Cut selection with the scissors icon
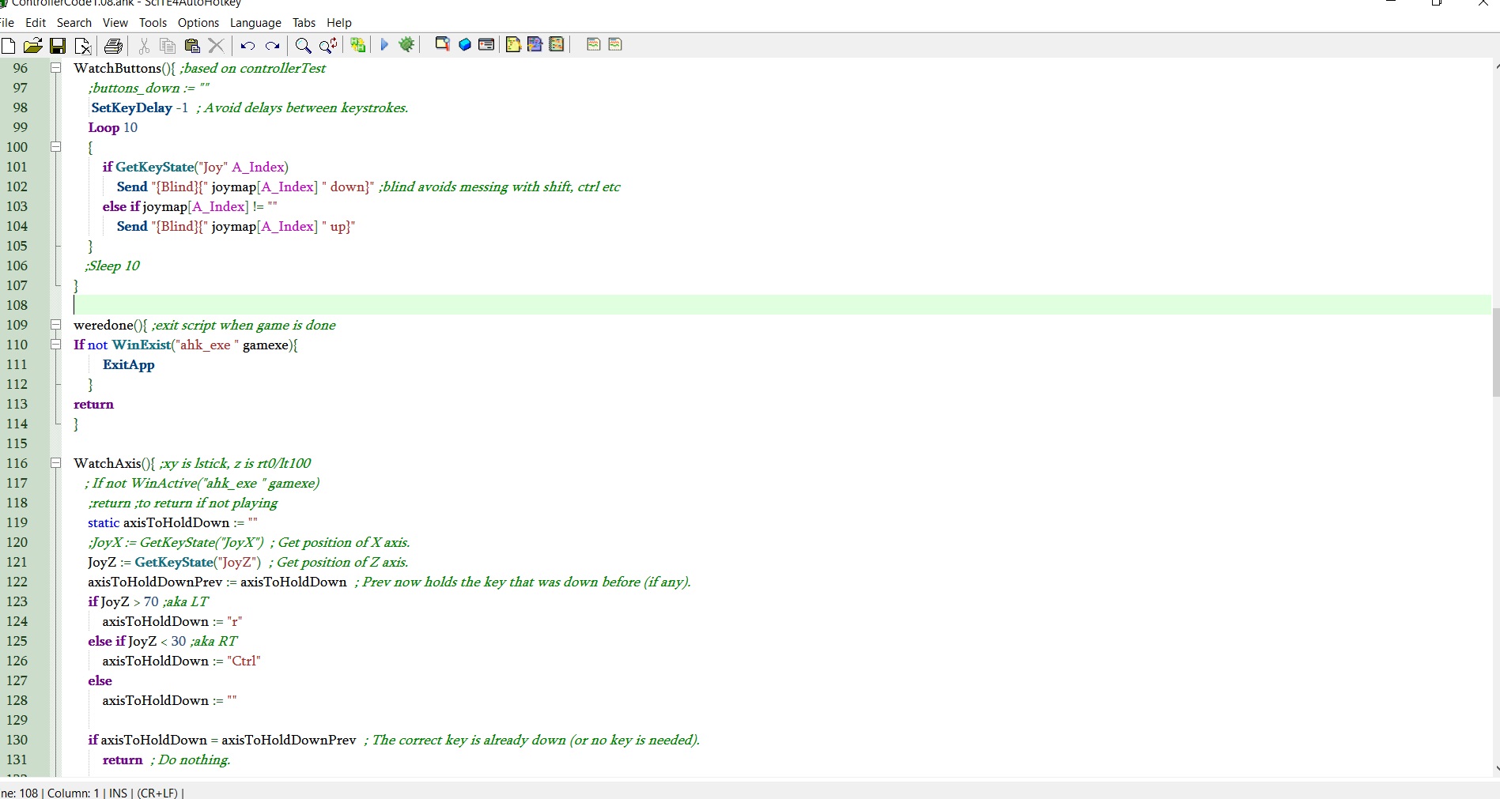Screen dimensions: 1500x799 144,45
